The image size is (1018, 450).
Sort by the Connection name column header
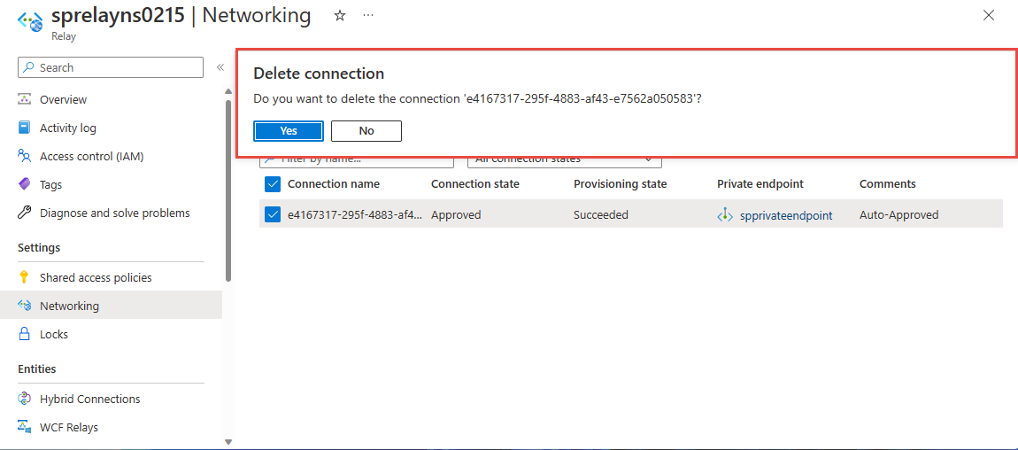[334, 183]
